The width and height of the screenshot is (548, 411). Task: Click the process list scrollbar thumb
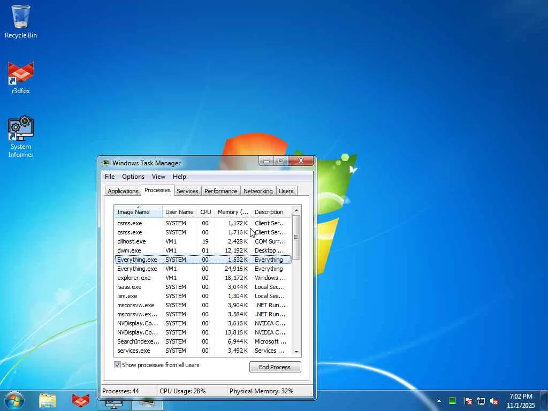[296, 237]
